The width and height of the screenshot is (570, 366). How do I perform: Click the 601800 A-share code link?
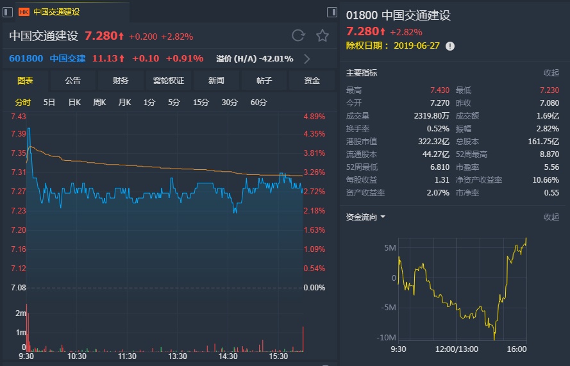26,59
